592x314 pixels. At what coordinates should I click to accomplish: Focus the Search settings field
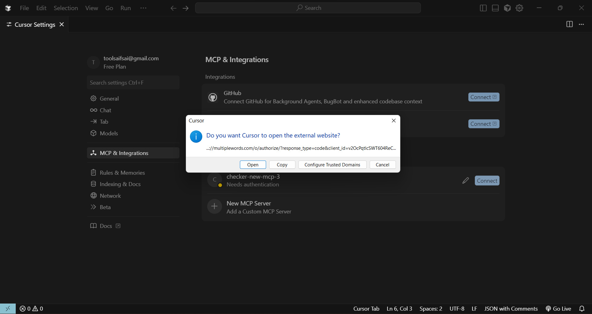[133, 82]
